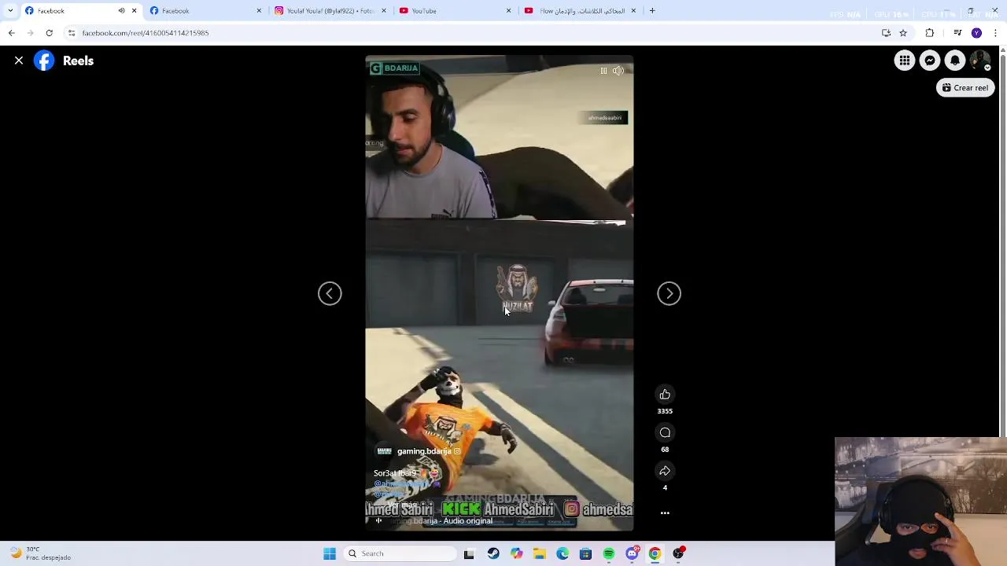Open Facebook notifications bell
1007x566 pixels.
point(955,61)
